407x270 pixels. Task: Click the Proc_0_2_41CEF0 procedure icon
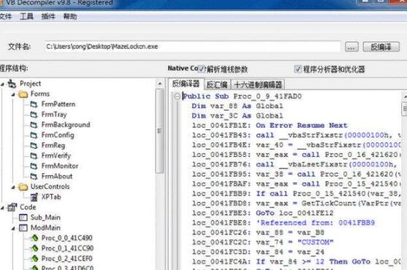34,258
